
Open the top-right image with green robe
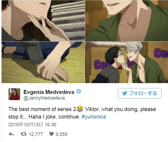pos(127,21)
